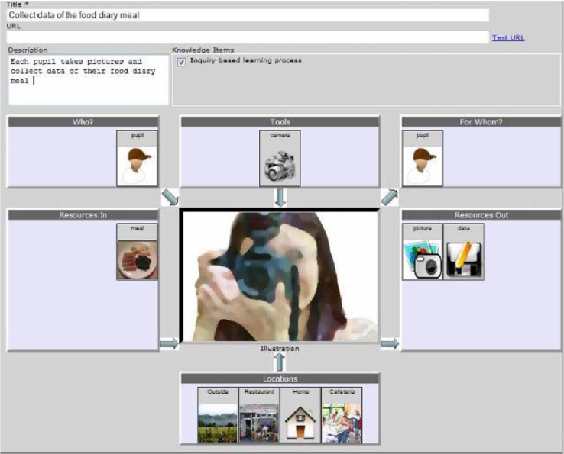Pick the Restaurant location thumbnail
Image resolution: width=564 pixels, height=454 pixels.
[x=259, y=420]
